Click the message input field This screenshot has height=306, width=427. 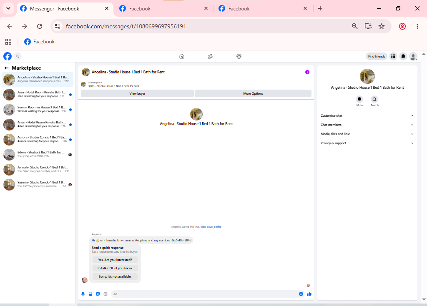[x=204, y=294]
